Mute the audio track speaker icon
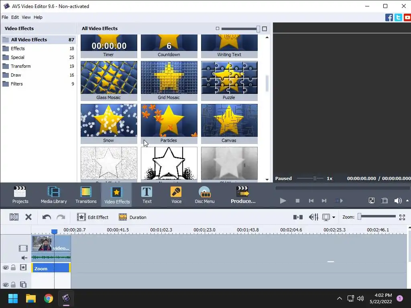This screenshot has width=411, height=308. coord(24,258)
